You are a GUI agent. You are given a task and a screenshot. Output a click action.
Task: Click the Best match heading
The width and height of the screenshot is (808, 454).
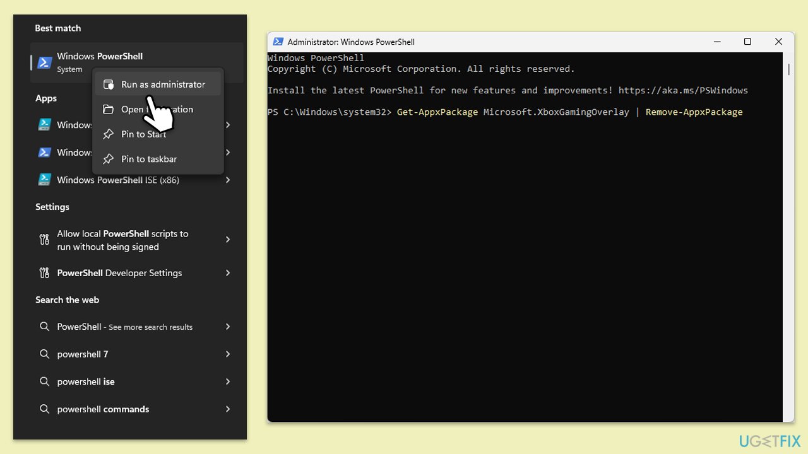coord(58,28)
